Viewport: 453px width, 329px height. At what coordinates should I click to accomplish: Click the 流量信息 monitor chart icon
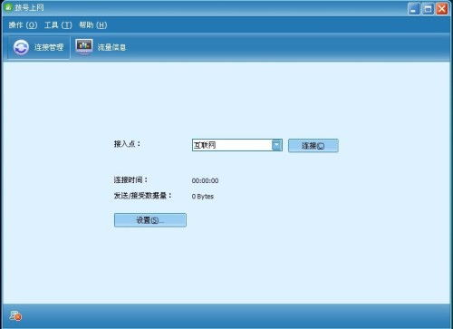[x=84, y=46]
